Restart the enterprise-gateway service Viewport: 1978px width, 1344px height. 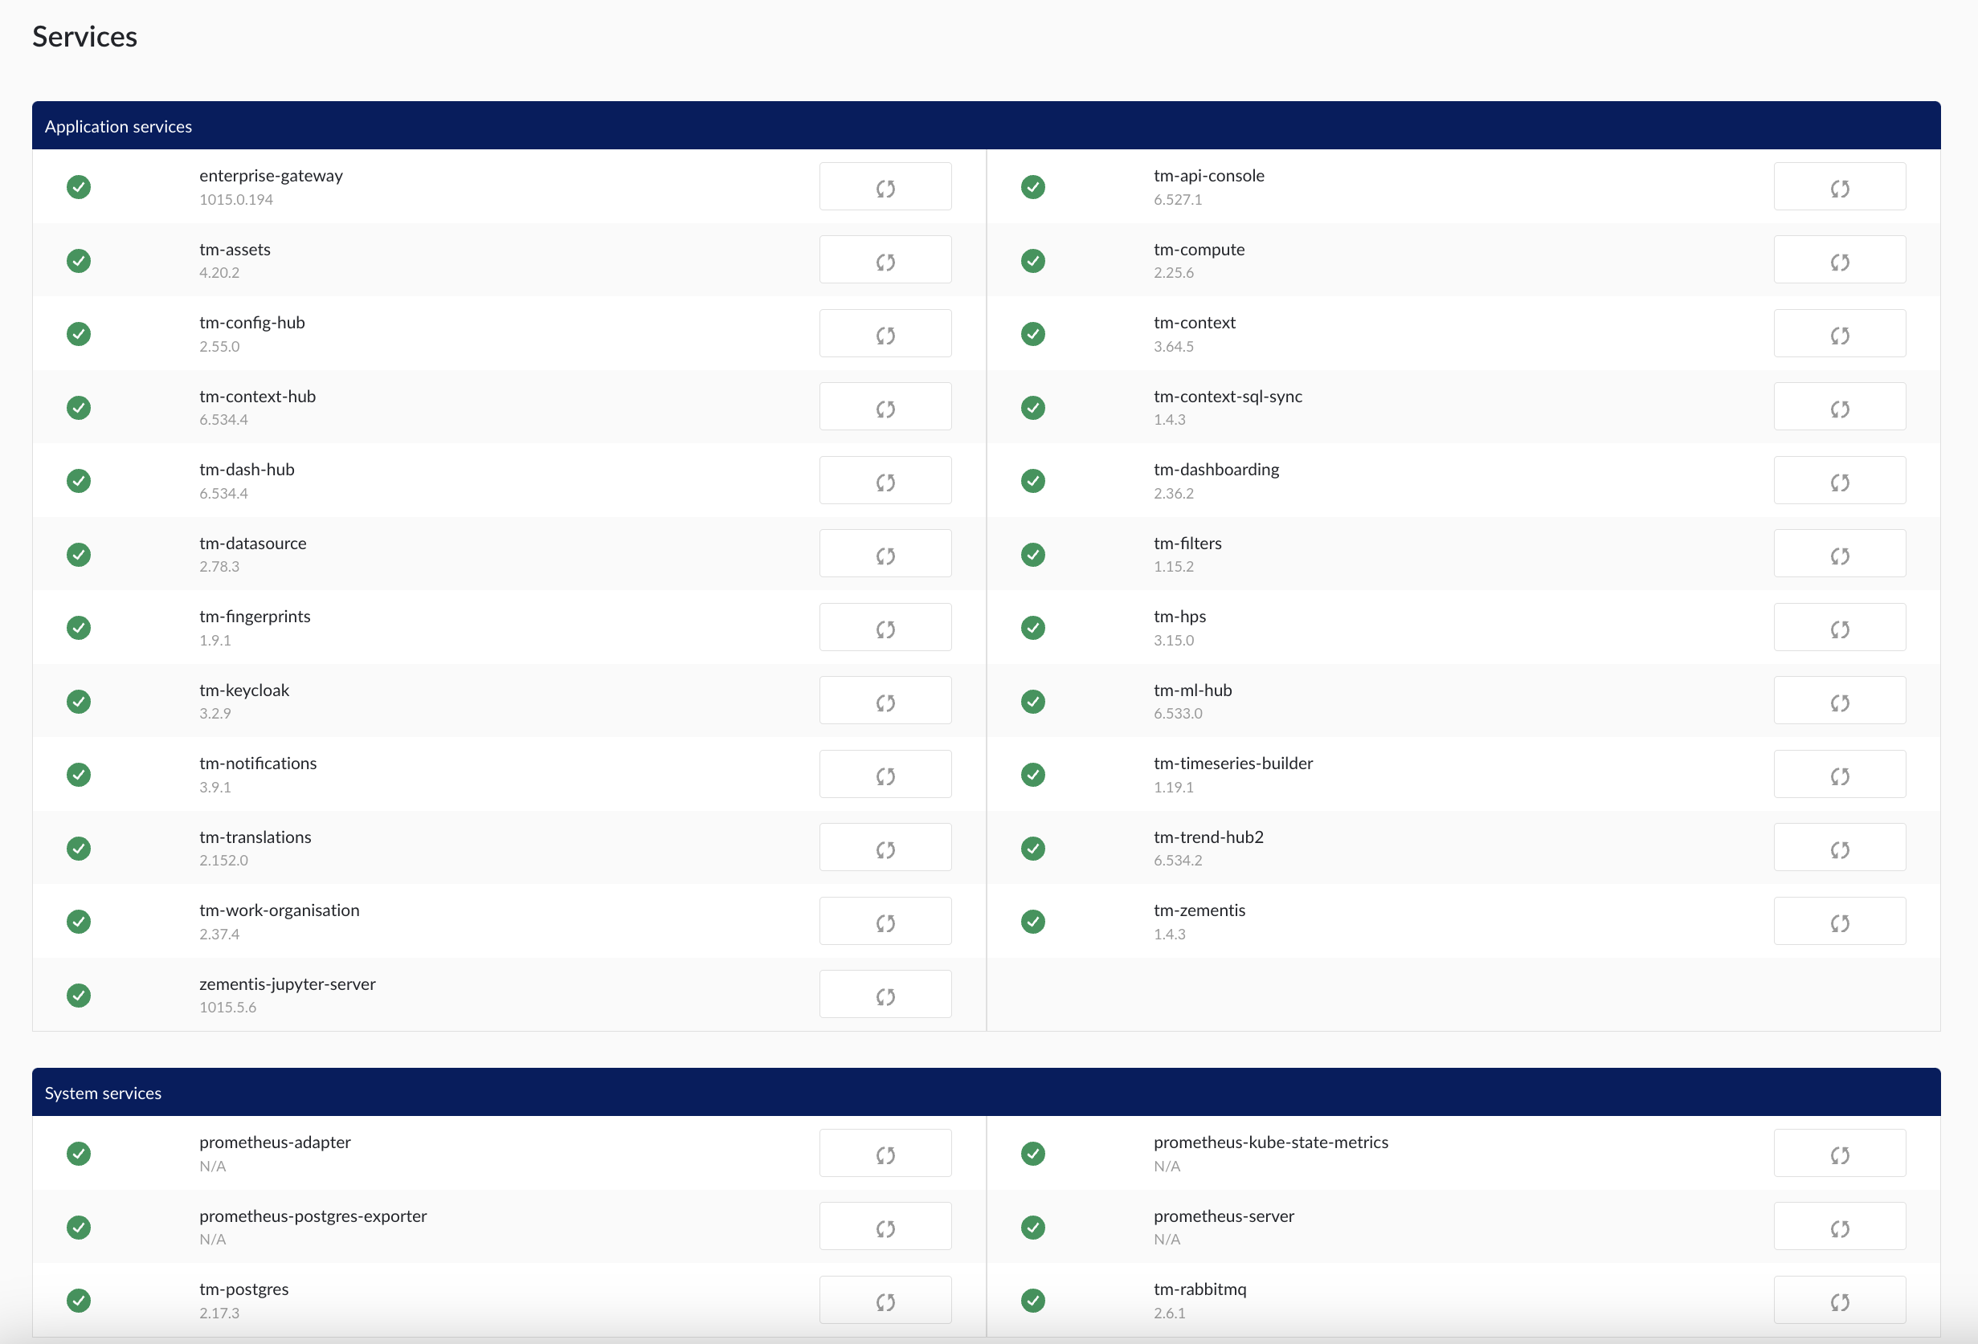pyautogui.click(x=885, y=186)
